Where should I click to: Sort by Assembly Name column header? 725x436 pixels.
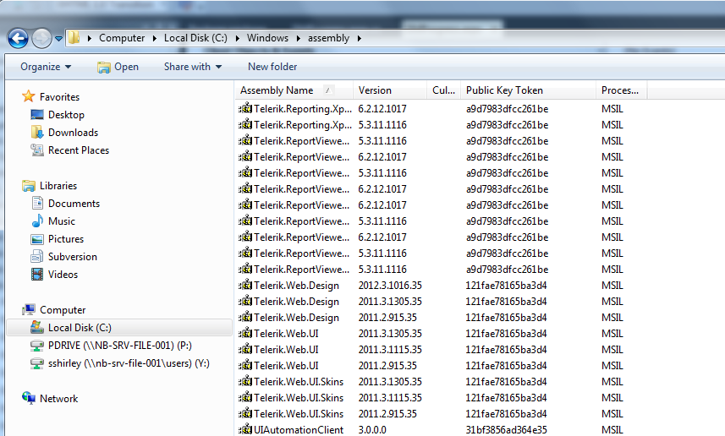[x=294, y=90]
